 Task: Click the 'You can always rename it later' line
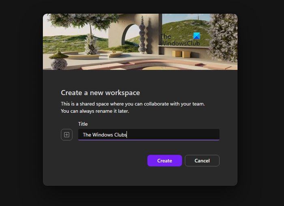tap(95, 111)
